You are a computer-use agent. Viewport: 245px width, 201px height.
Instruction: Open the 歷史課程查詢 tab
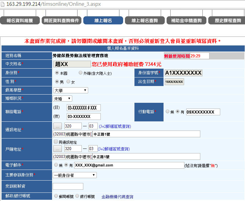tap(227, 20)
